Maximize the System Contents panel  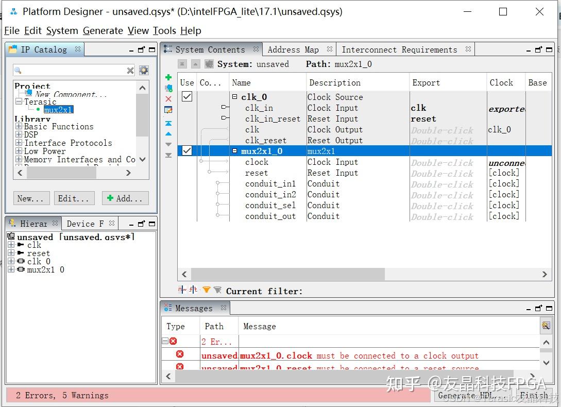pyautogui.click(x=549, y=50)
